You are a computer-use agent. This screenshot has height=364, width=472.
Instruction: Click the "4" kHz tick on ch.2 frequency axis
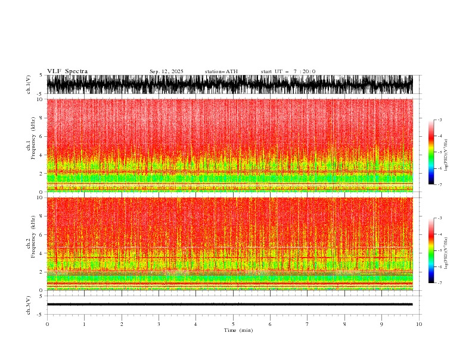click(41, 253)
